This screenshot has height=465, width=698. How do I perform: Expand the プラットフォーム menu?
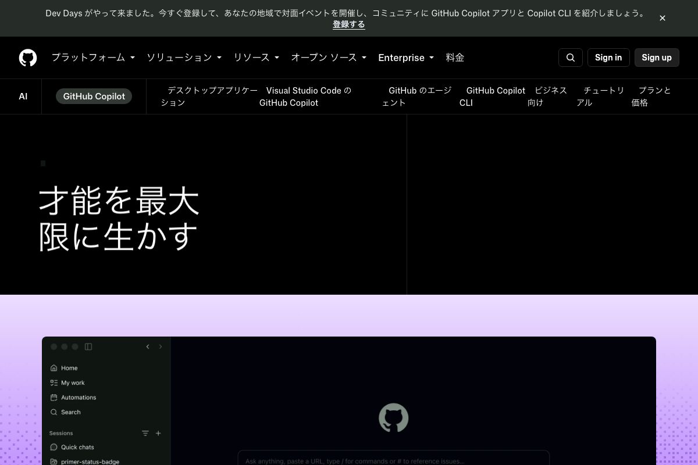[x=93, y=58]
